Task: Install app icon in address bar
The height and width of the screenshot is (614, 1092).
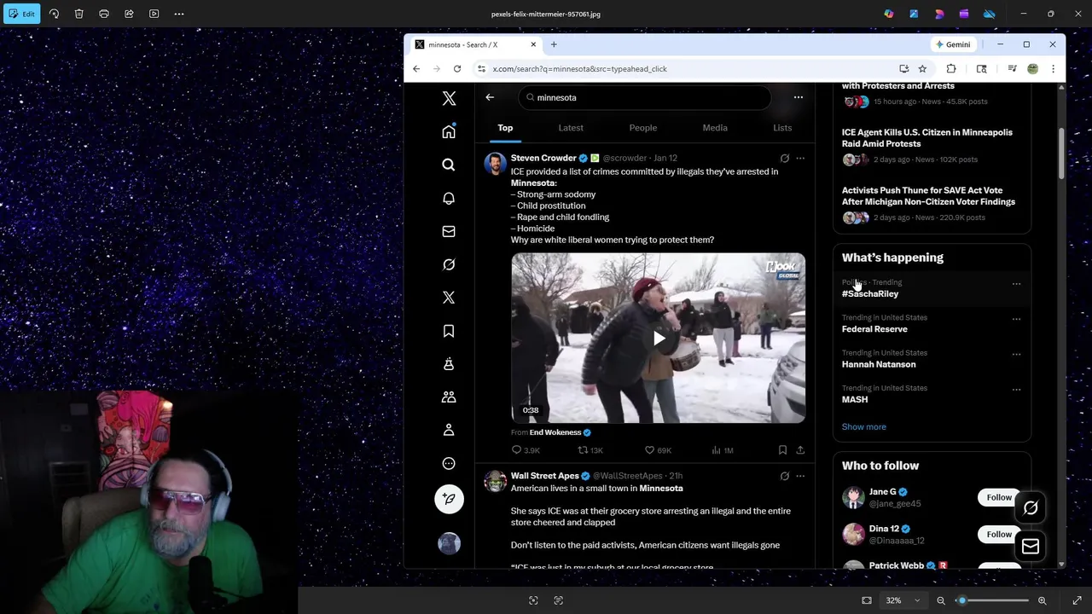Action: (904, 69)
